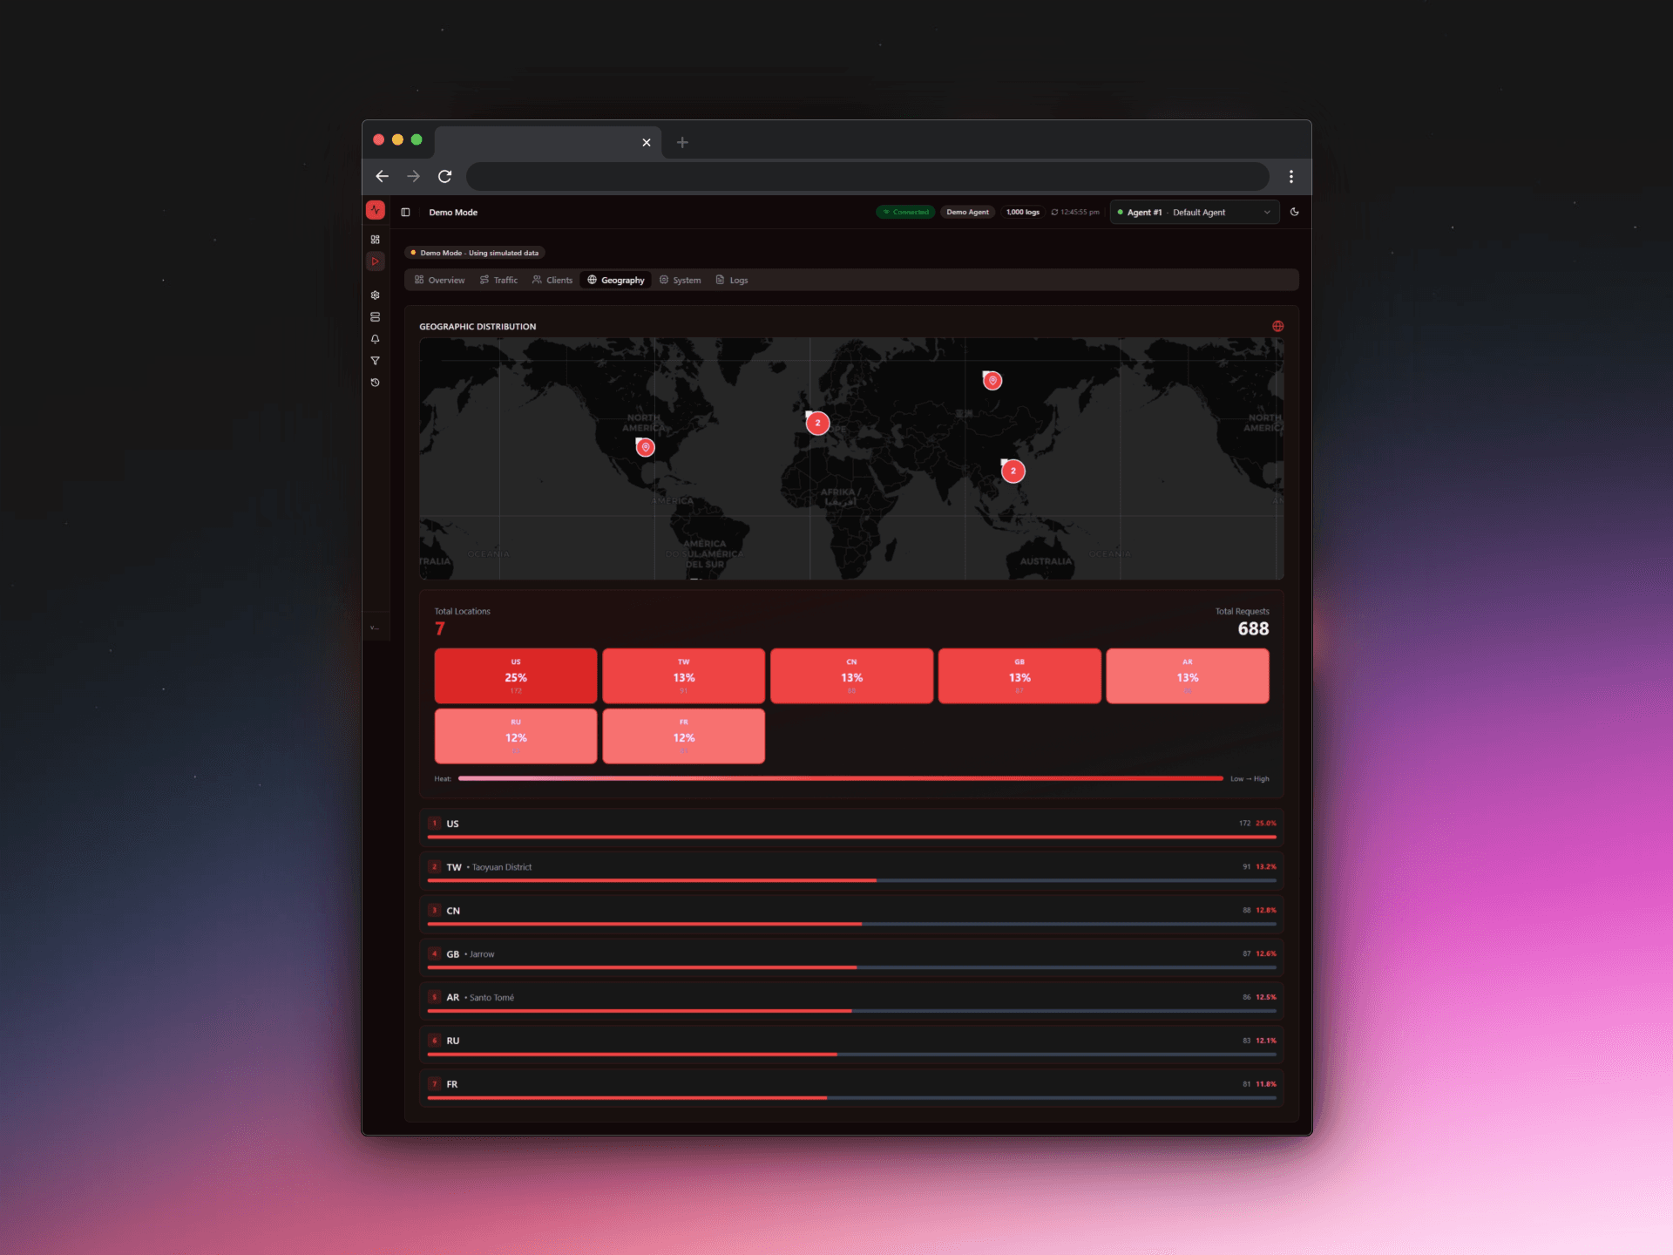Image resolution: width=1673 pixels, height=1255 pixels.
Task: Click the 1,000 logs badge
Action: [1022, 212]
